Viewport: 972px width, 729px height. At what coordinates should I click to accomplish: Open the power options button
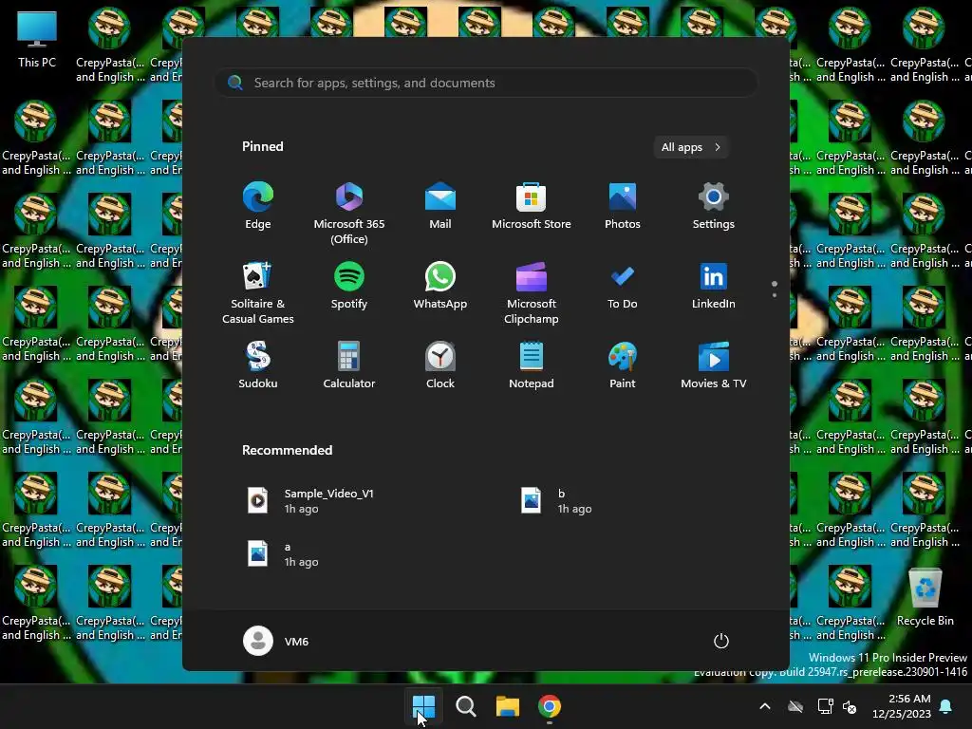click(x=721, y=641)
